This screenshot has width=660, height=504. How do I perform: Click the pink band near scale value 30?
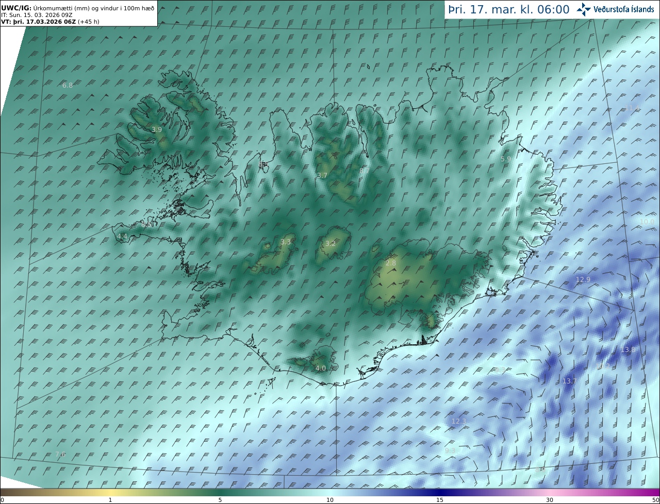point(550,492)
